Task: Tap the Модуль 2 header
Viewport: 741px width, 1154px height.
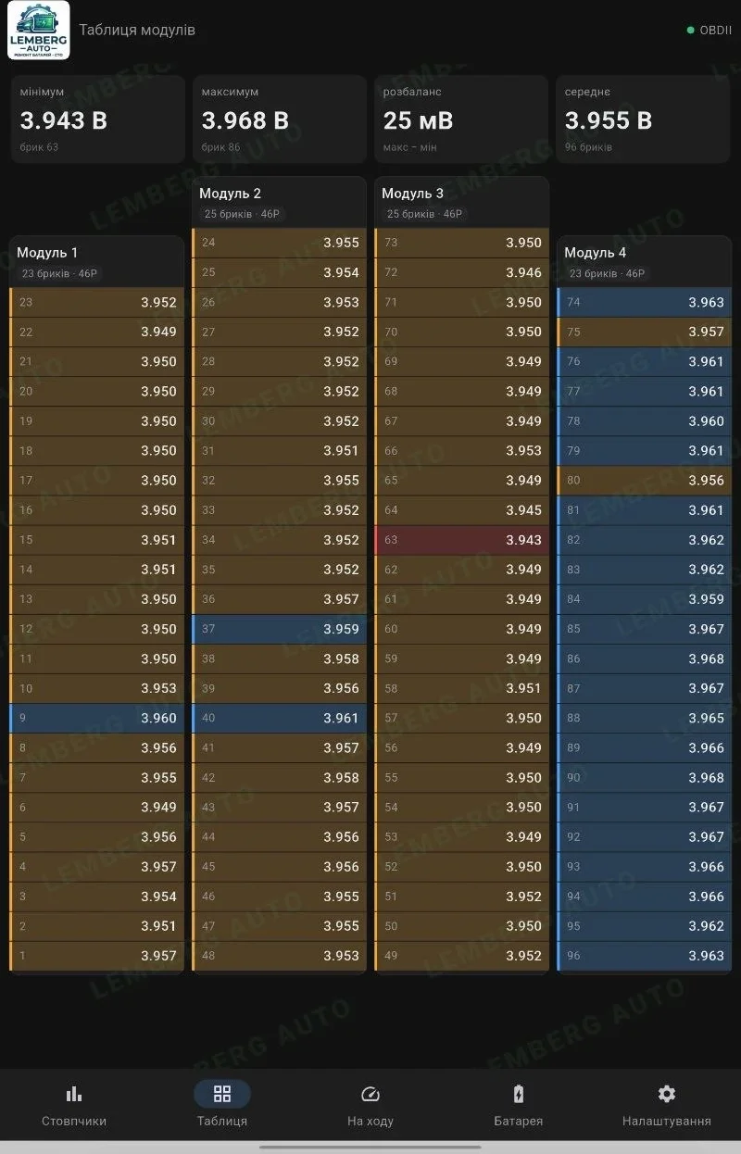Action: click(280, 203)
